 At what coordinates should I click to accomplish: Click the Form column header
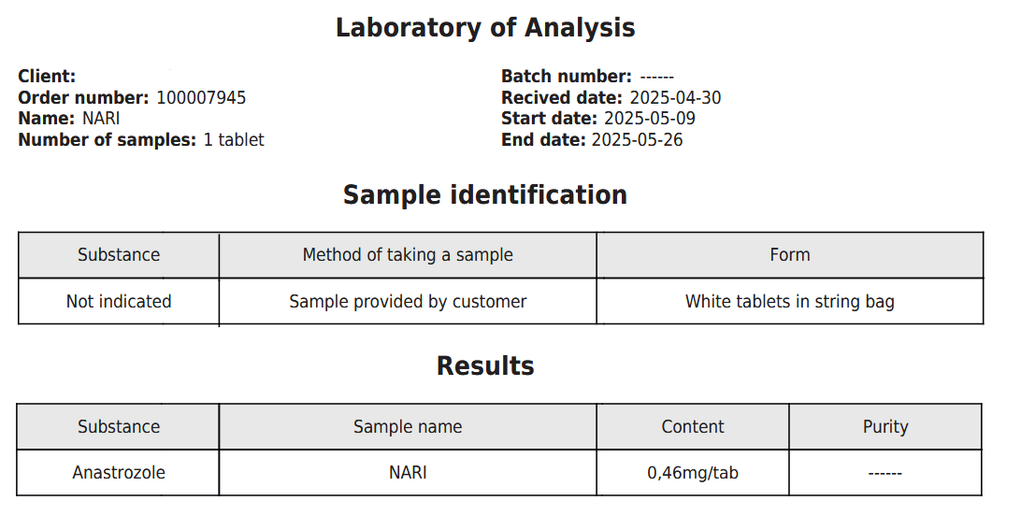click(x=790, y=254)
